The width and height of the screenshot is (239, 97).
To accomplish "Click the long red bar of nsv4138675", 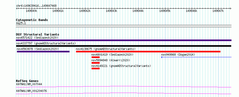I will point(148,52).
